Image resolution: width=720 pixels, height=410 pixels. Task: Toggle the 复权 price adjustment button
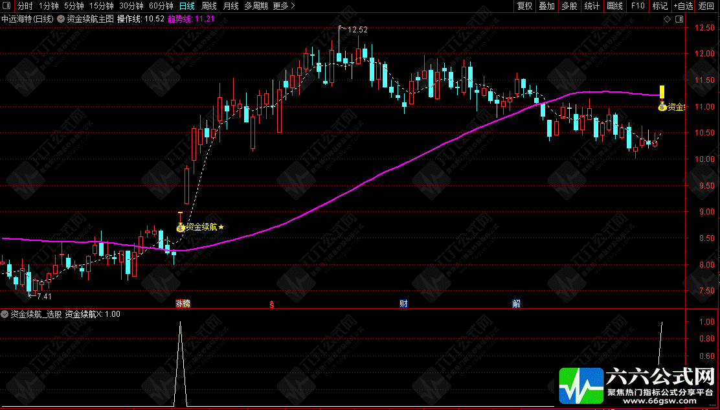pyautogui.click(x=524, y=6)
